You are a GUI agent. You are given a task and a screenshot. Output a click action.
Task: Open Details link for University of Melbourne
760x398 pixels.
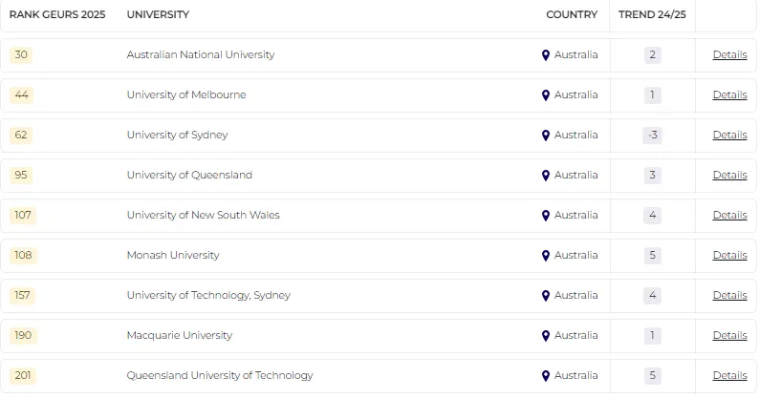pyautogui.click(x=729, y=95)
